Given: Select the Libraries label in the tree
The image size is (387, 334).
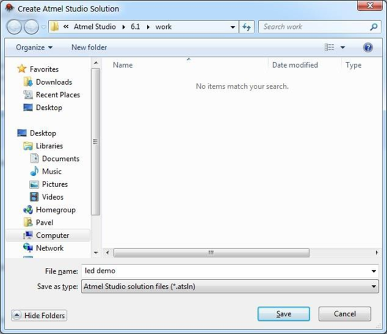Looking at the screenshot, I should point(50,146).
